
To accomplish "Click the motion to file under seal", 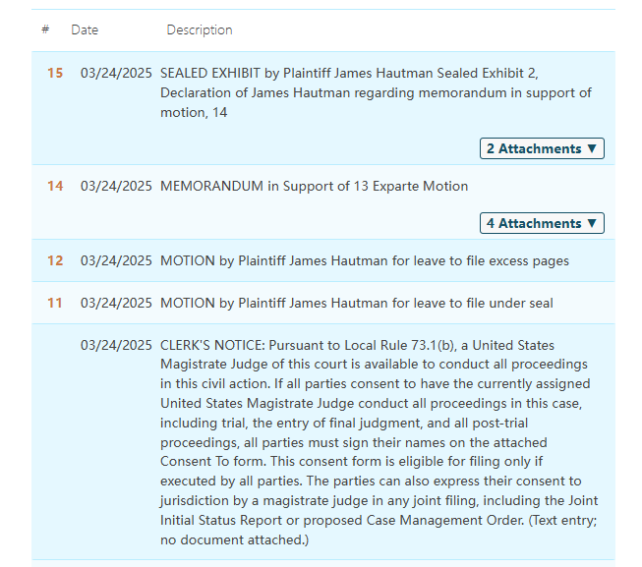I will tap(356, 303).
